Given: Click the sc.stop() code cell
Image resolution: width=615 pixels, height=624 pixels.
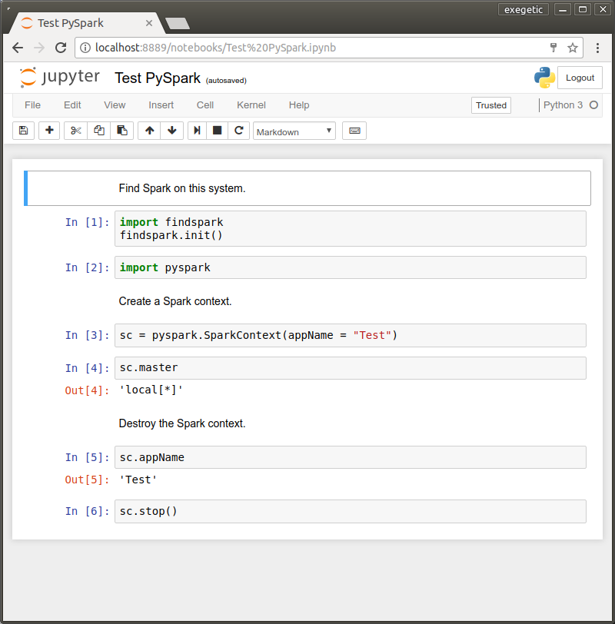Looking at the screenshot, I should click(350, 511).
